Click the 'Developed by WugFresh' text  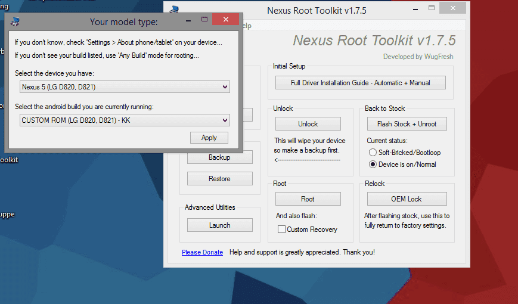point(418,57)
